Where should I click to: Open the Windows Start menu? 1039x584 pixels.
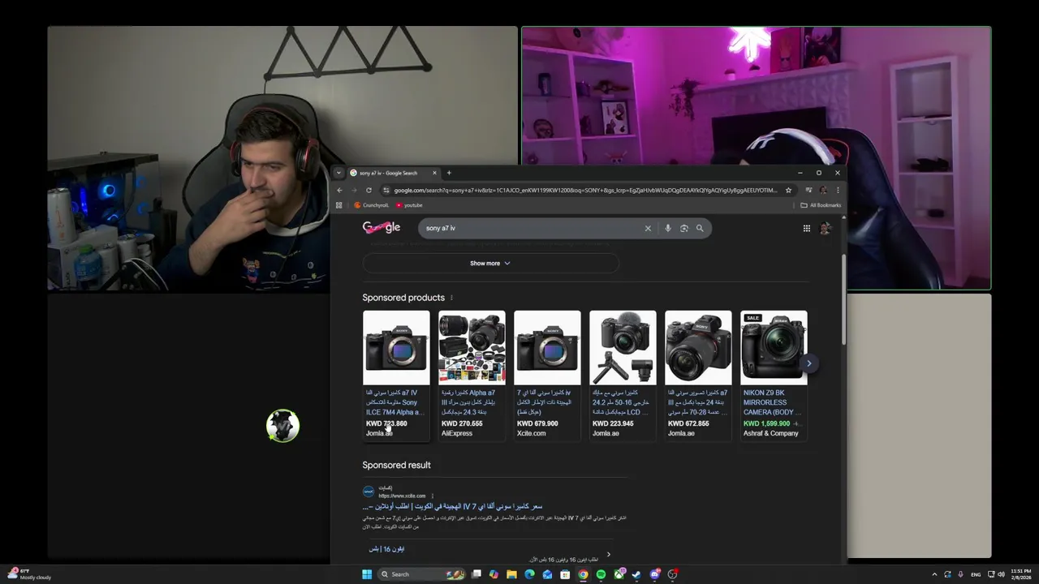pyautogui.click(x=367, y=574)
